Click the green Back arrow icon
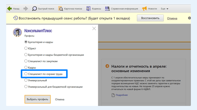 [x=10, y=8]
